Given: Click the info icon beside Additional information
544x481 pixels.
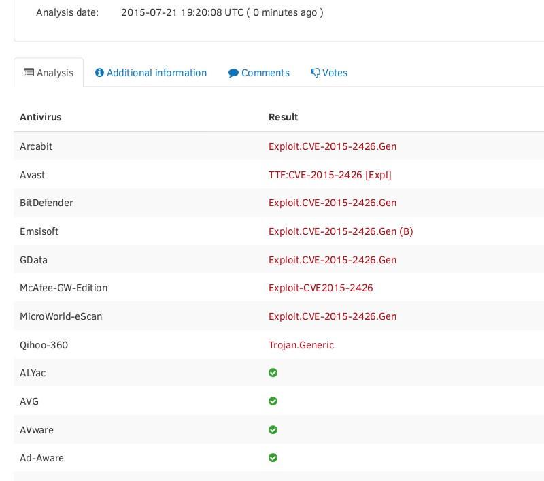Looking at the screenshot, I should point(99,73).
